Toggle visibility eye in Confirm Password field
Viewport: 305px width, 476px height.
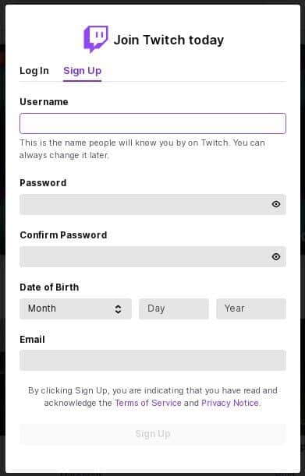click(276, 257)
